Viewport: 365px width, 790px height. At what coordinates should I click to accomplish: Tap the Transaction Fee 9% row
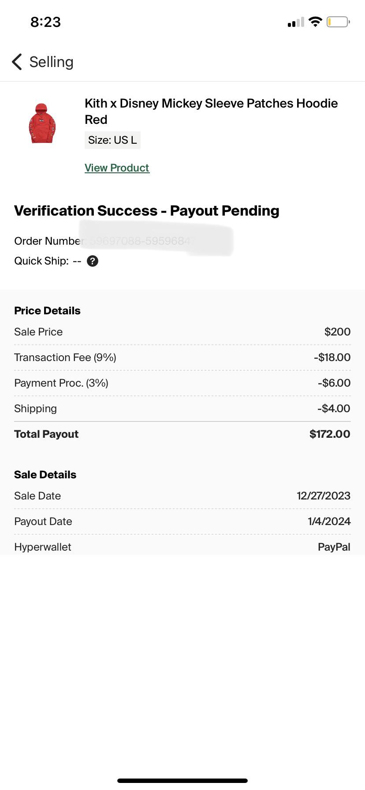coord(182,357)
